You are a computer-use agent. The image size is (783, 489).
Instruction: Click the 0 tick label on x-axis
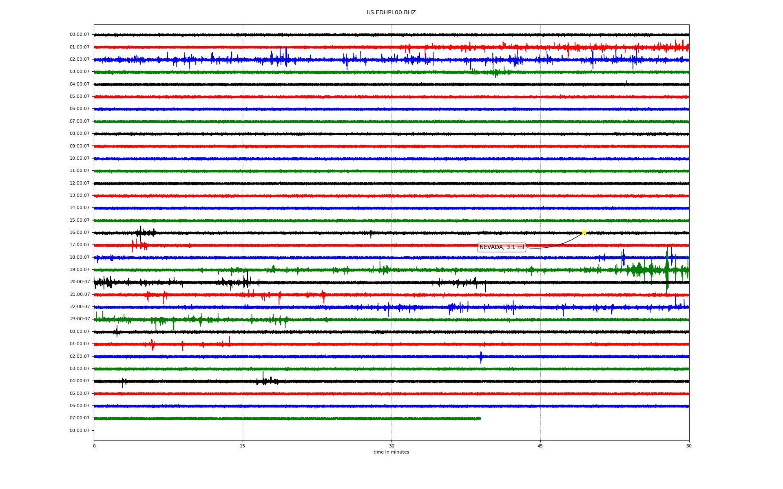[94, 446]
